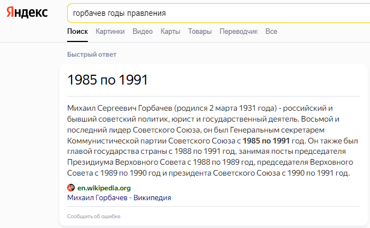The width and height of the screenshot is (370, 228).
Task: Expand the Все services tab
Action: [x=271, y=32]
